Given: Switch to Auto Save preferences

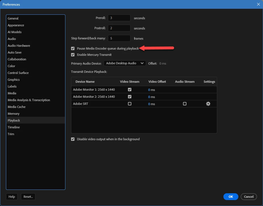Looking at the screenshot, I should point(36,52).
